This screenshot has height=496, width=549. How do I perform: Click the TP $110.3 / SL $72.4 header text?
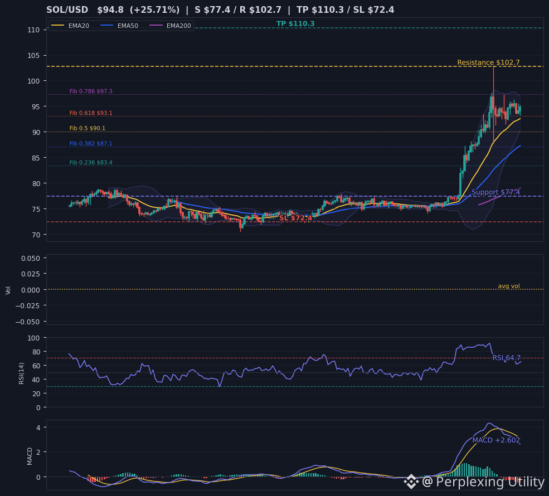(x=345, y=10)
